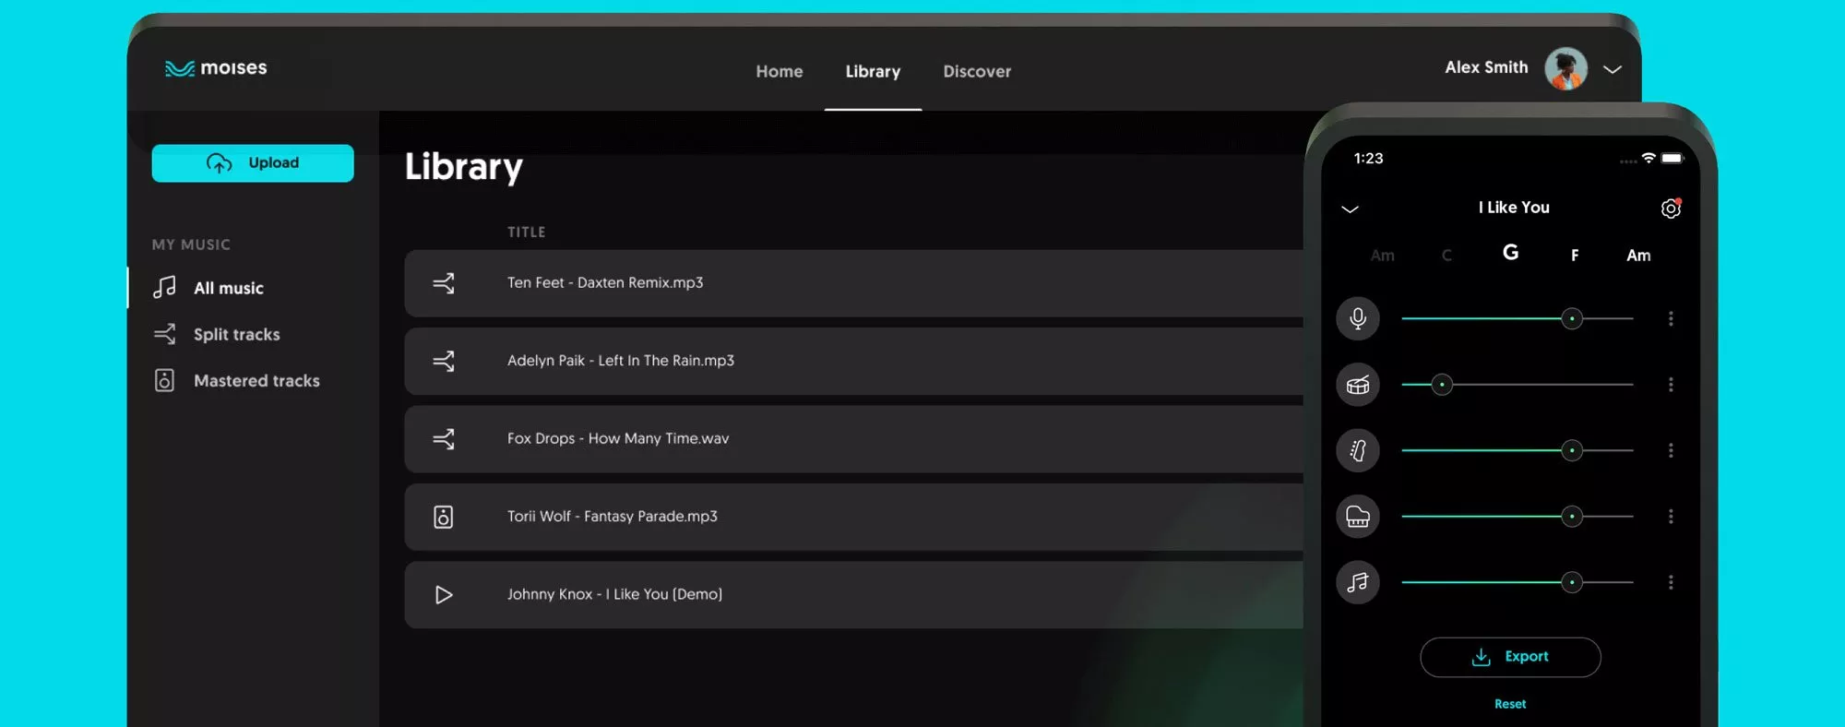Open settings gear on I Like You
Image resolution: width=1845 pixels, height=727 pixels.
(1671, 209)
